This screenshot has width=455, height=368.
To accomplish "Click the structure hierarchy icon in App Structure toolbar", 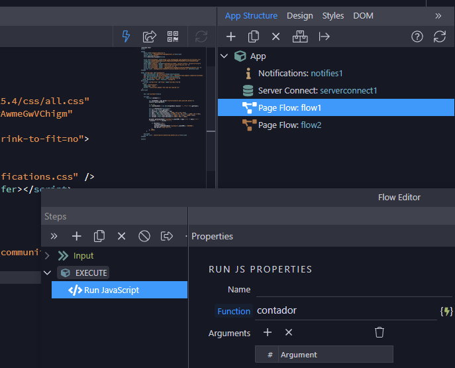I will point(300,36).
